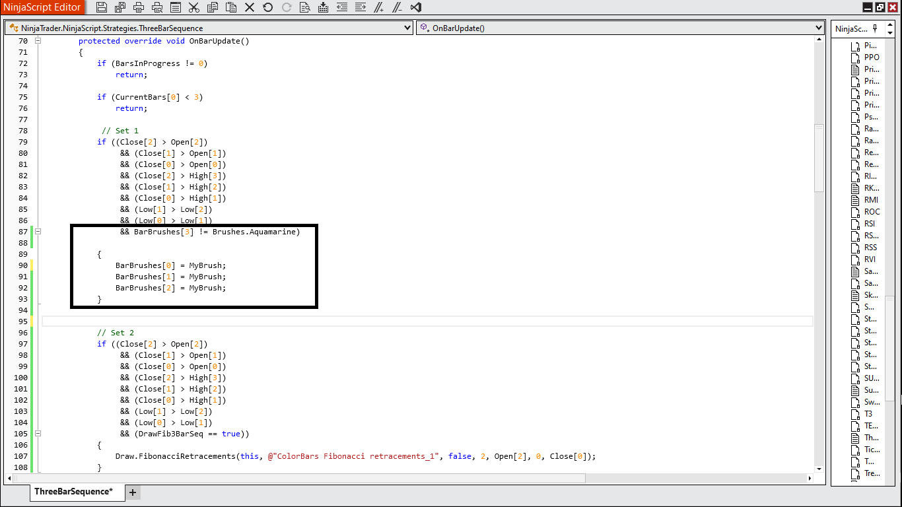Viewport: 902px width, 507px height.
Task: Collapse the code block at line 105
Action: 38,434
